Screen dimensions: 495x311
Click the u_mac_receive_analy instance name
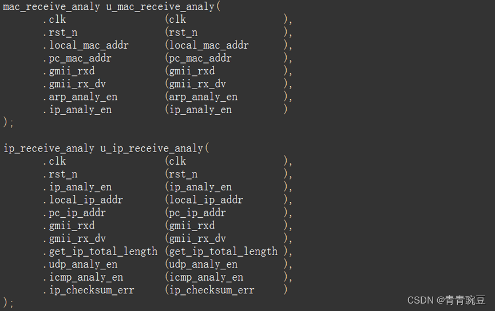(160, 7)
